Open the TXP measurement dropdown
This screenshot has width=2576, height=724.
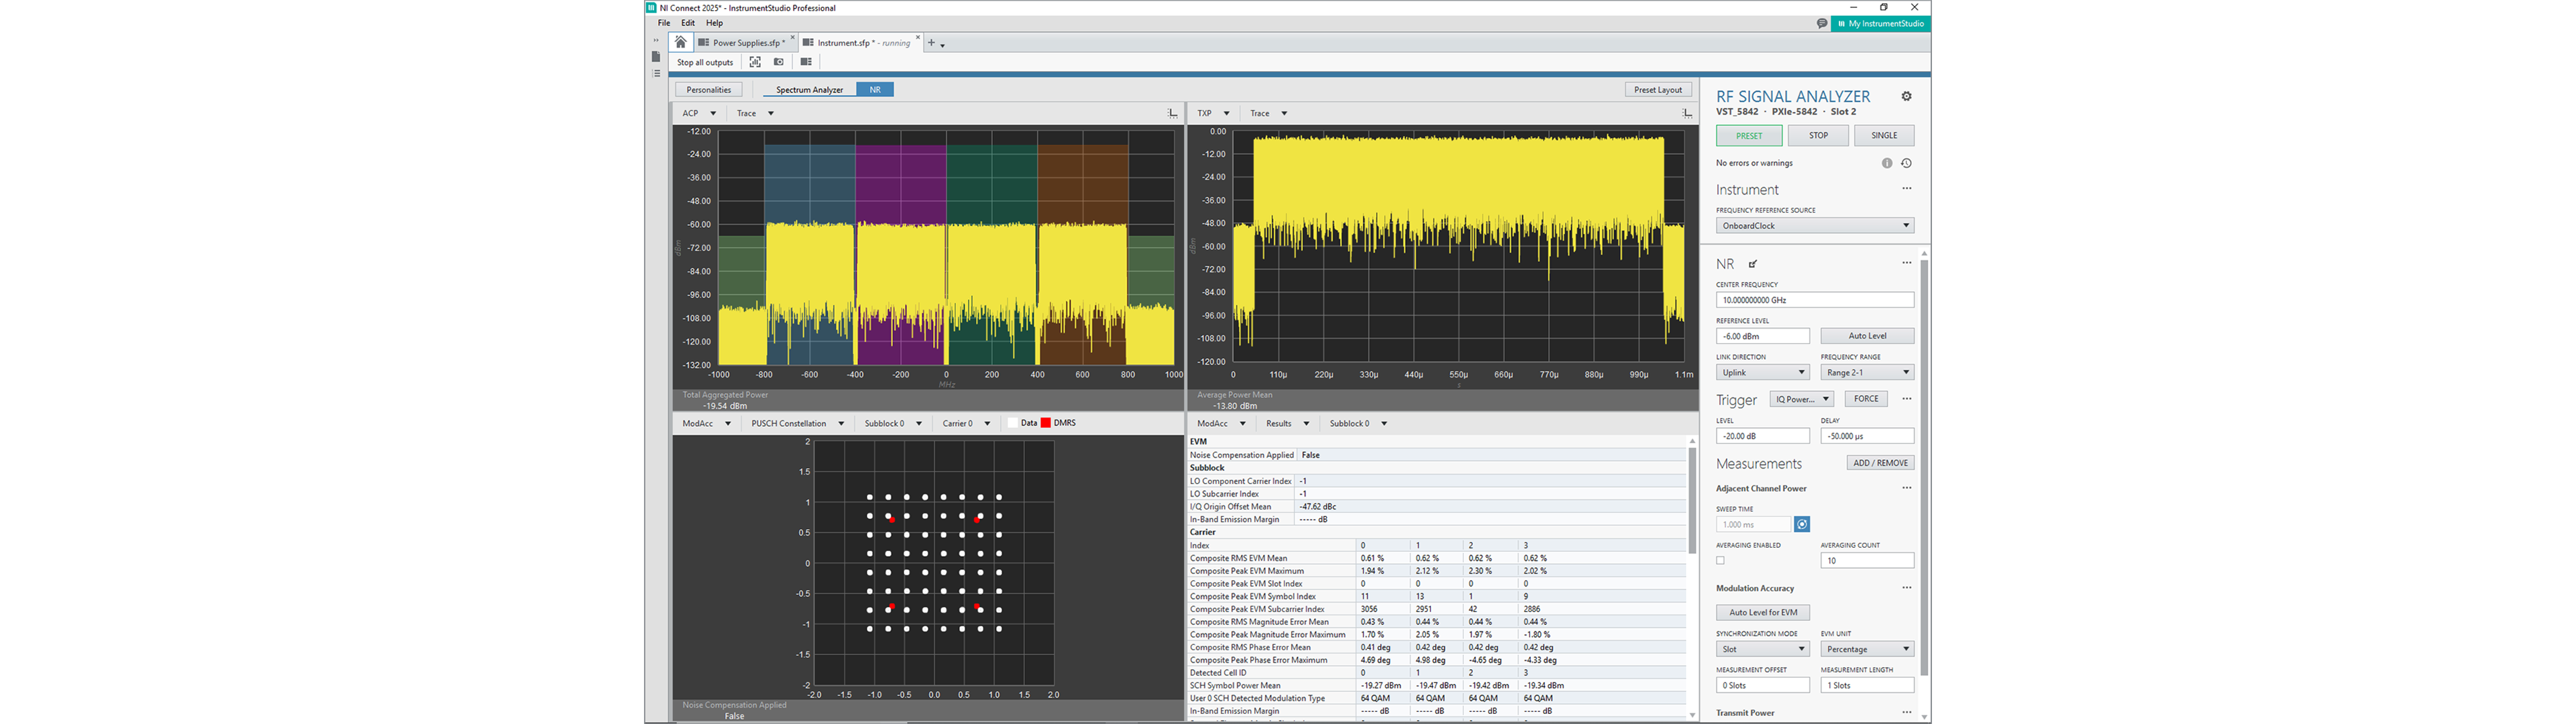coord(1213,113)
